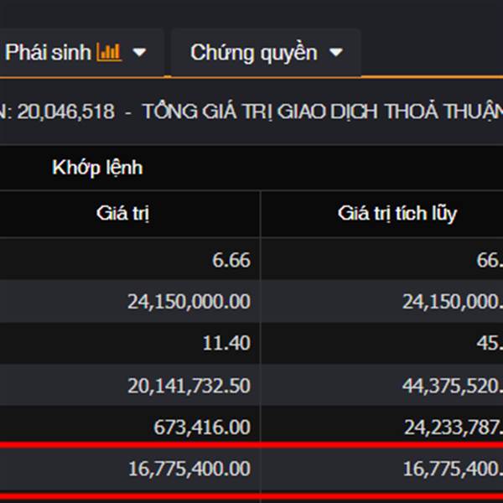The width and height of the screenshot is (503, 503).
Task: Expand the Phái sinh dropdown arrow
Action: point(140,53)
